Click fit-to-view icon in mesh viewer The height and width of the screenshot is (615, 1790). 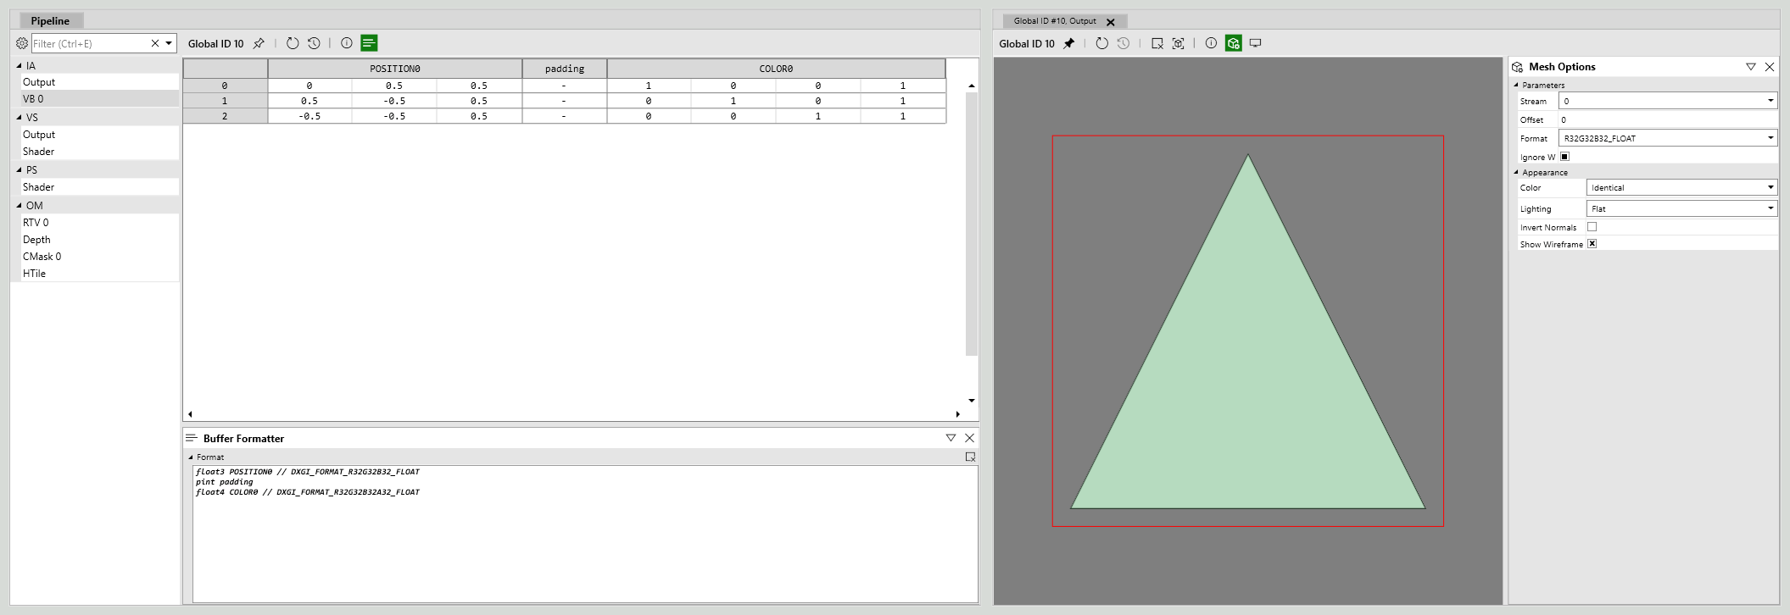[x=1179, y=43]
